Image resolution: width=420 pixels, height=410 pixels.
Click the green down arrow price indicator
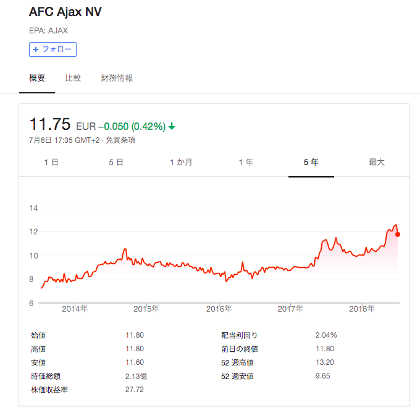click(172, 126)
